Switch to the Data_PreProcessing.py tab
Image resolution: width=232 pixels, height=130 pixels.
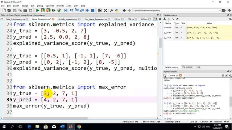[15, 19]
